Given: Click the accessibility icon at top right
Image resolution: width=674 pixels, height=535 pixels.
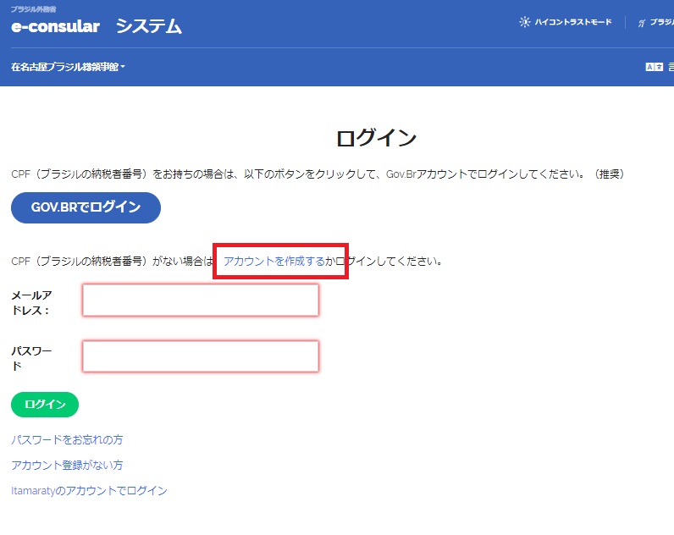Looking at the screenshot, I should click(642, 23).
